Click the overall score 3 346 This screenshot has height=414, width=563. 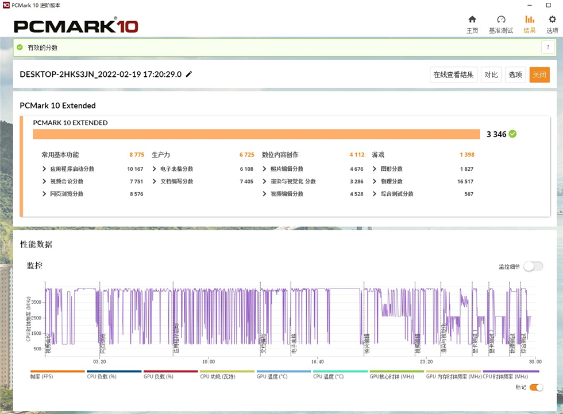496,134
